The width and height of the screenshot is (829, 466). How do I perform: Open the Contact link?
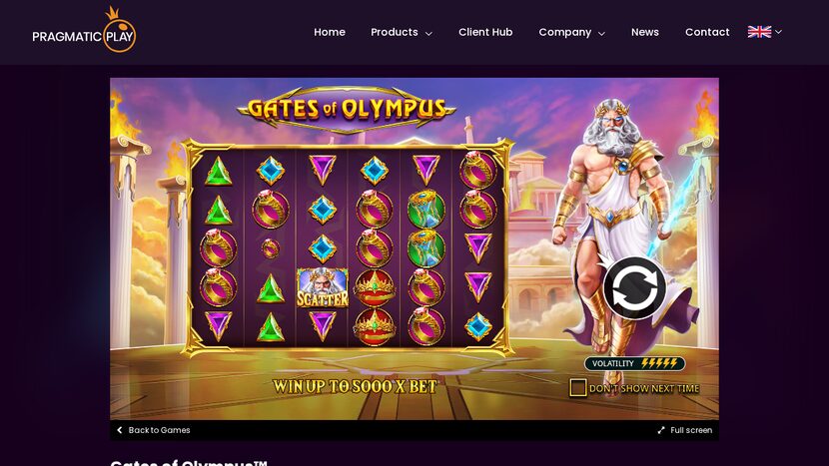(707, 32)
